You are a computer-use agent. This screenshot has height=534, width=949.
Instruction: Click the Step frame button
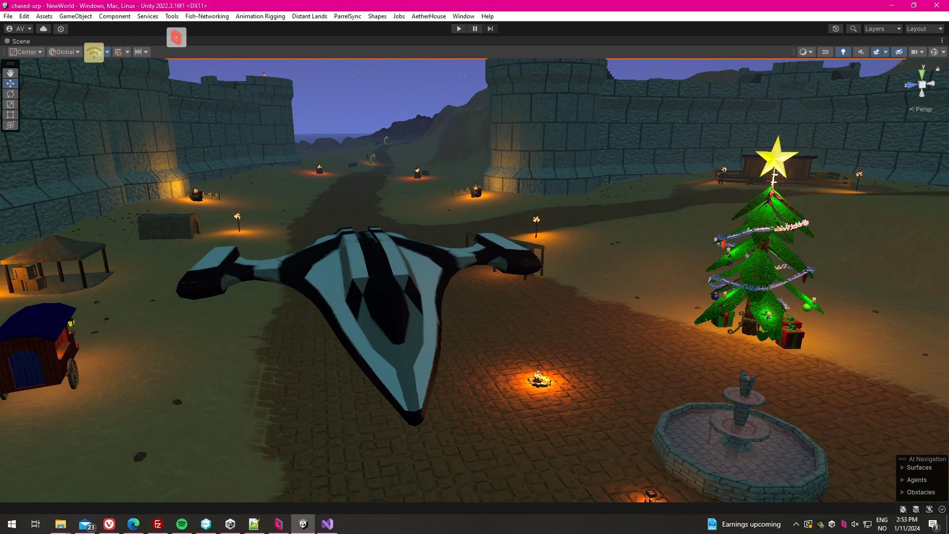[490, 29]
